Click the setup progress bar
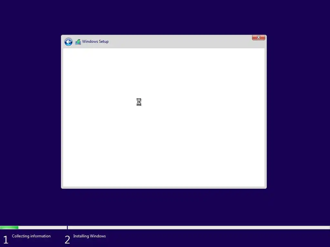The image size is (330, 247). click(x=165, y=227)
